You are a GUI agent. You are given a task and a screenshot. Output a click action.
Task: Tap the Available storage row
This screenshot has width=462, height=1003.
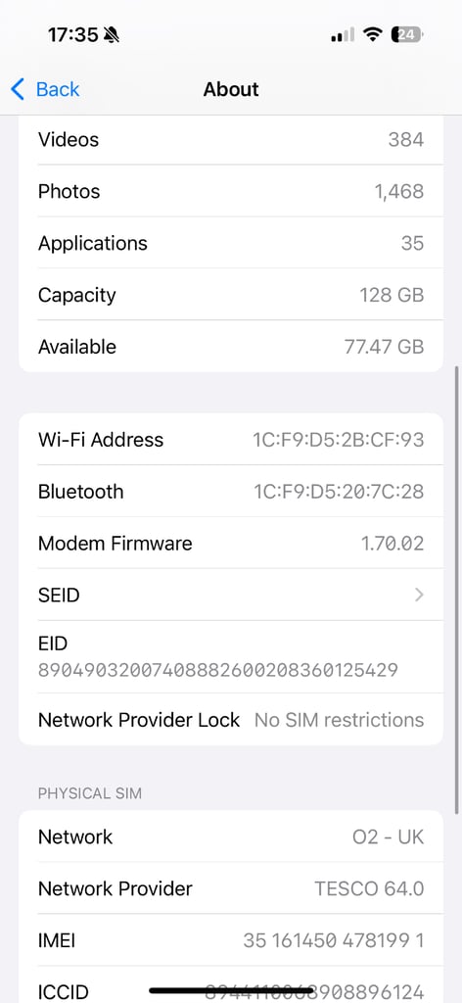[x=231, y=347]
